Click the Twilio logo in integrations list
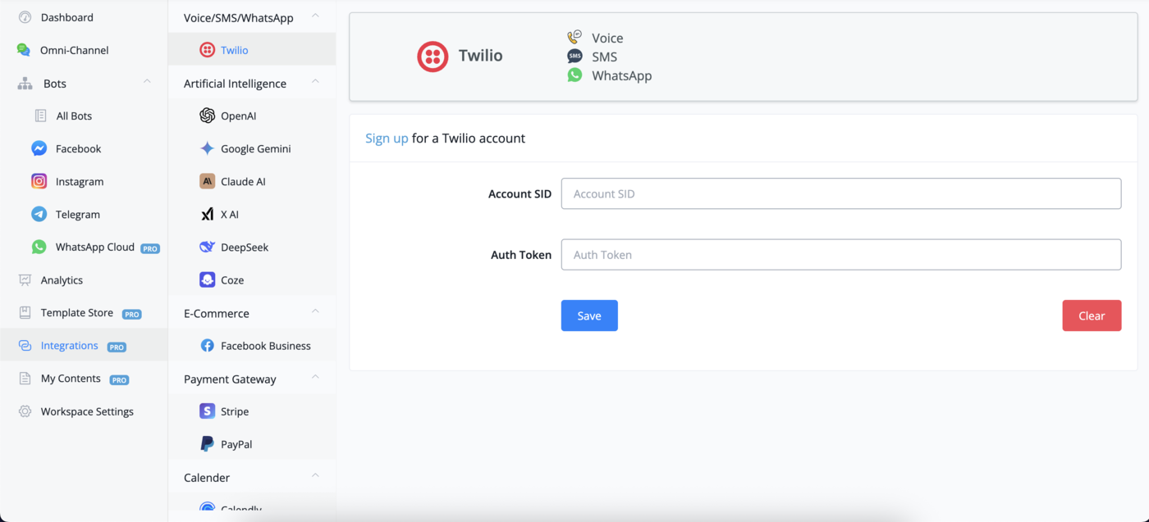Image resolution: width=1149 pixels, height=522 pixels. pos(208,50)
